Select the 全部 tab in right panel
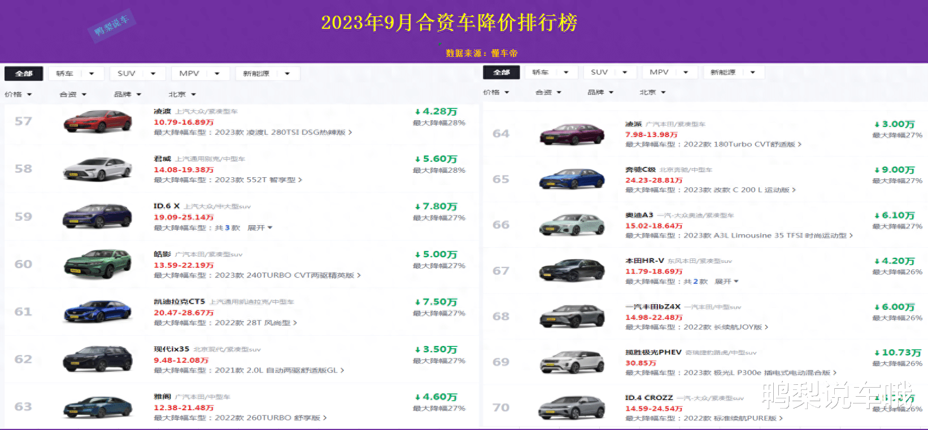The width and height of the screenshot is (928, 430). [x=502, y=72]
